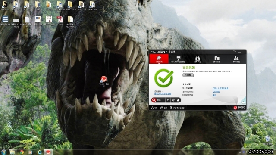This screenshot has height=155, width=276.
Task: Open security reports bar chart icon
Action: 178,100
